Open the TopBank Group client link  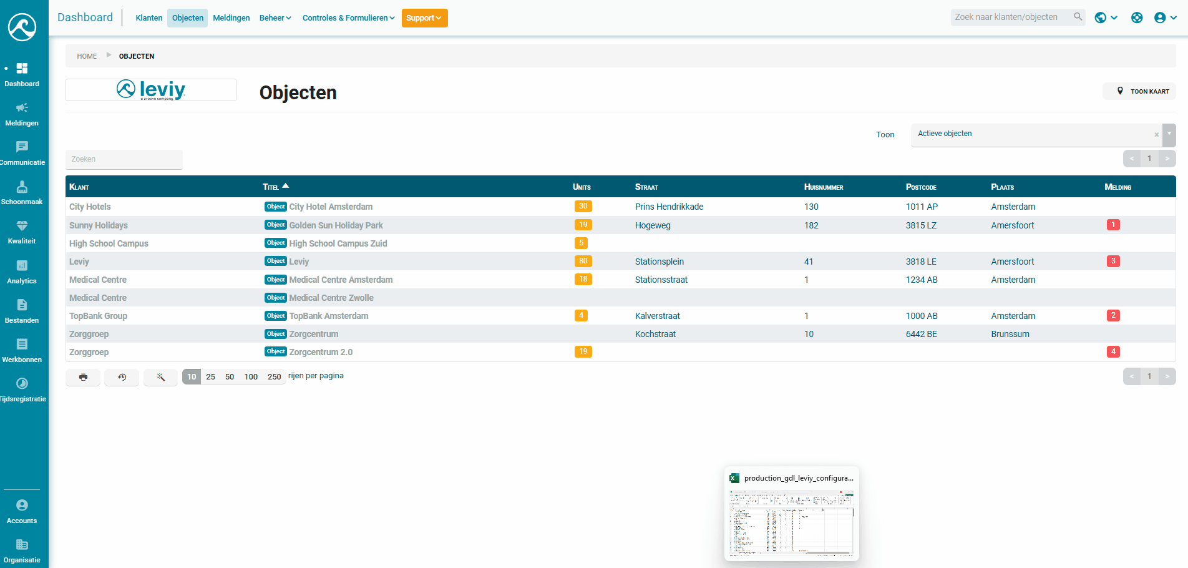(x=99, y=316)
